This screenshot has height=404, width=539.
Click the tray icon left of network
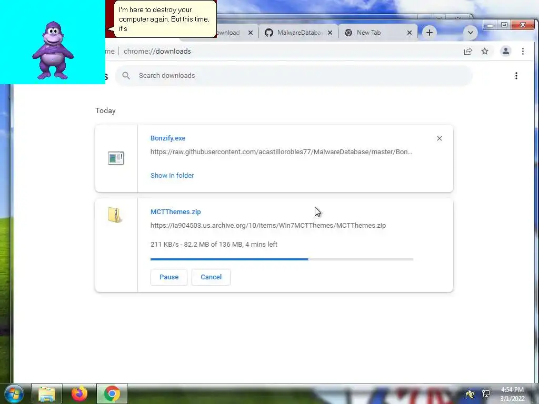point(470,393)
